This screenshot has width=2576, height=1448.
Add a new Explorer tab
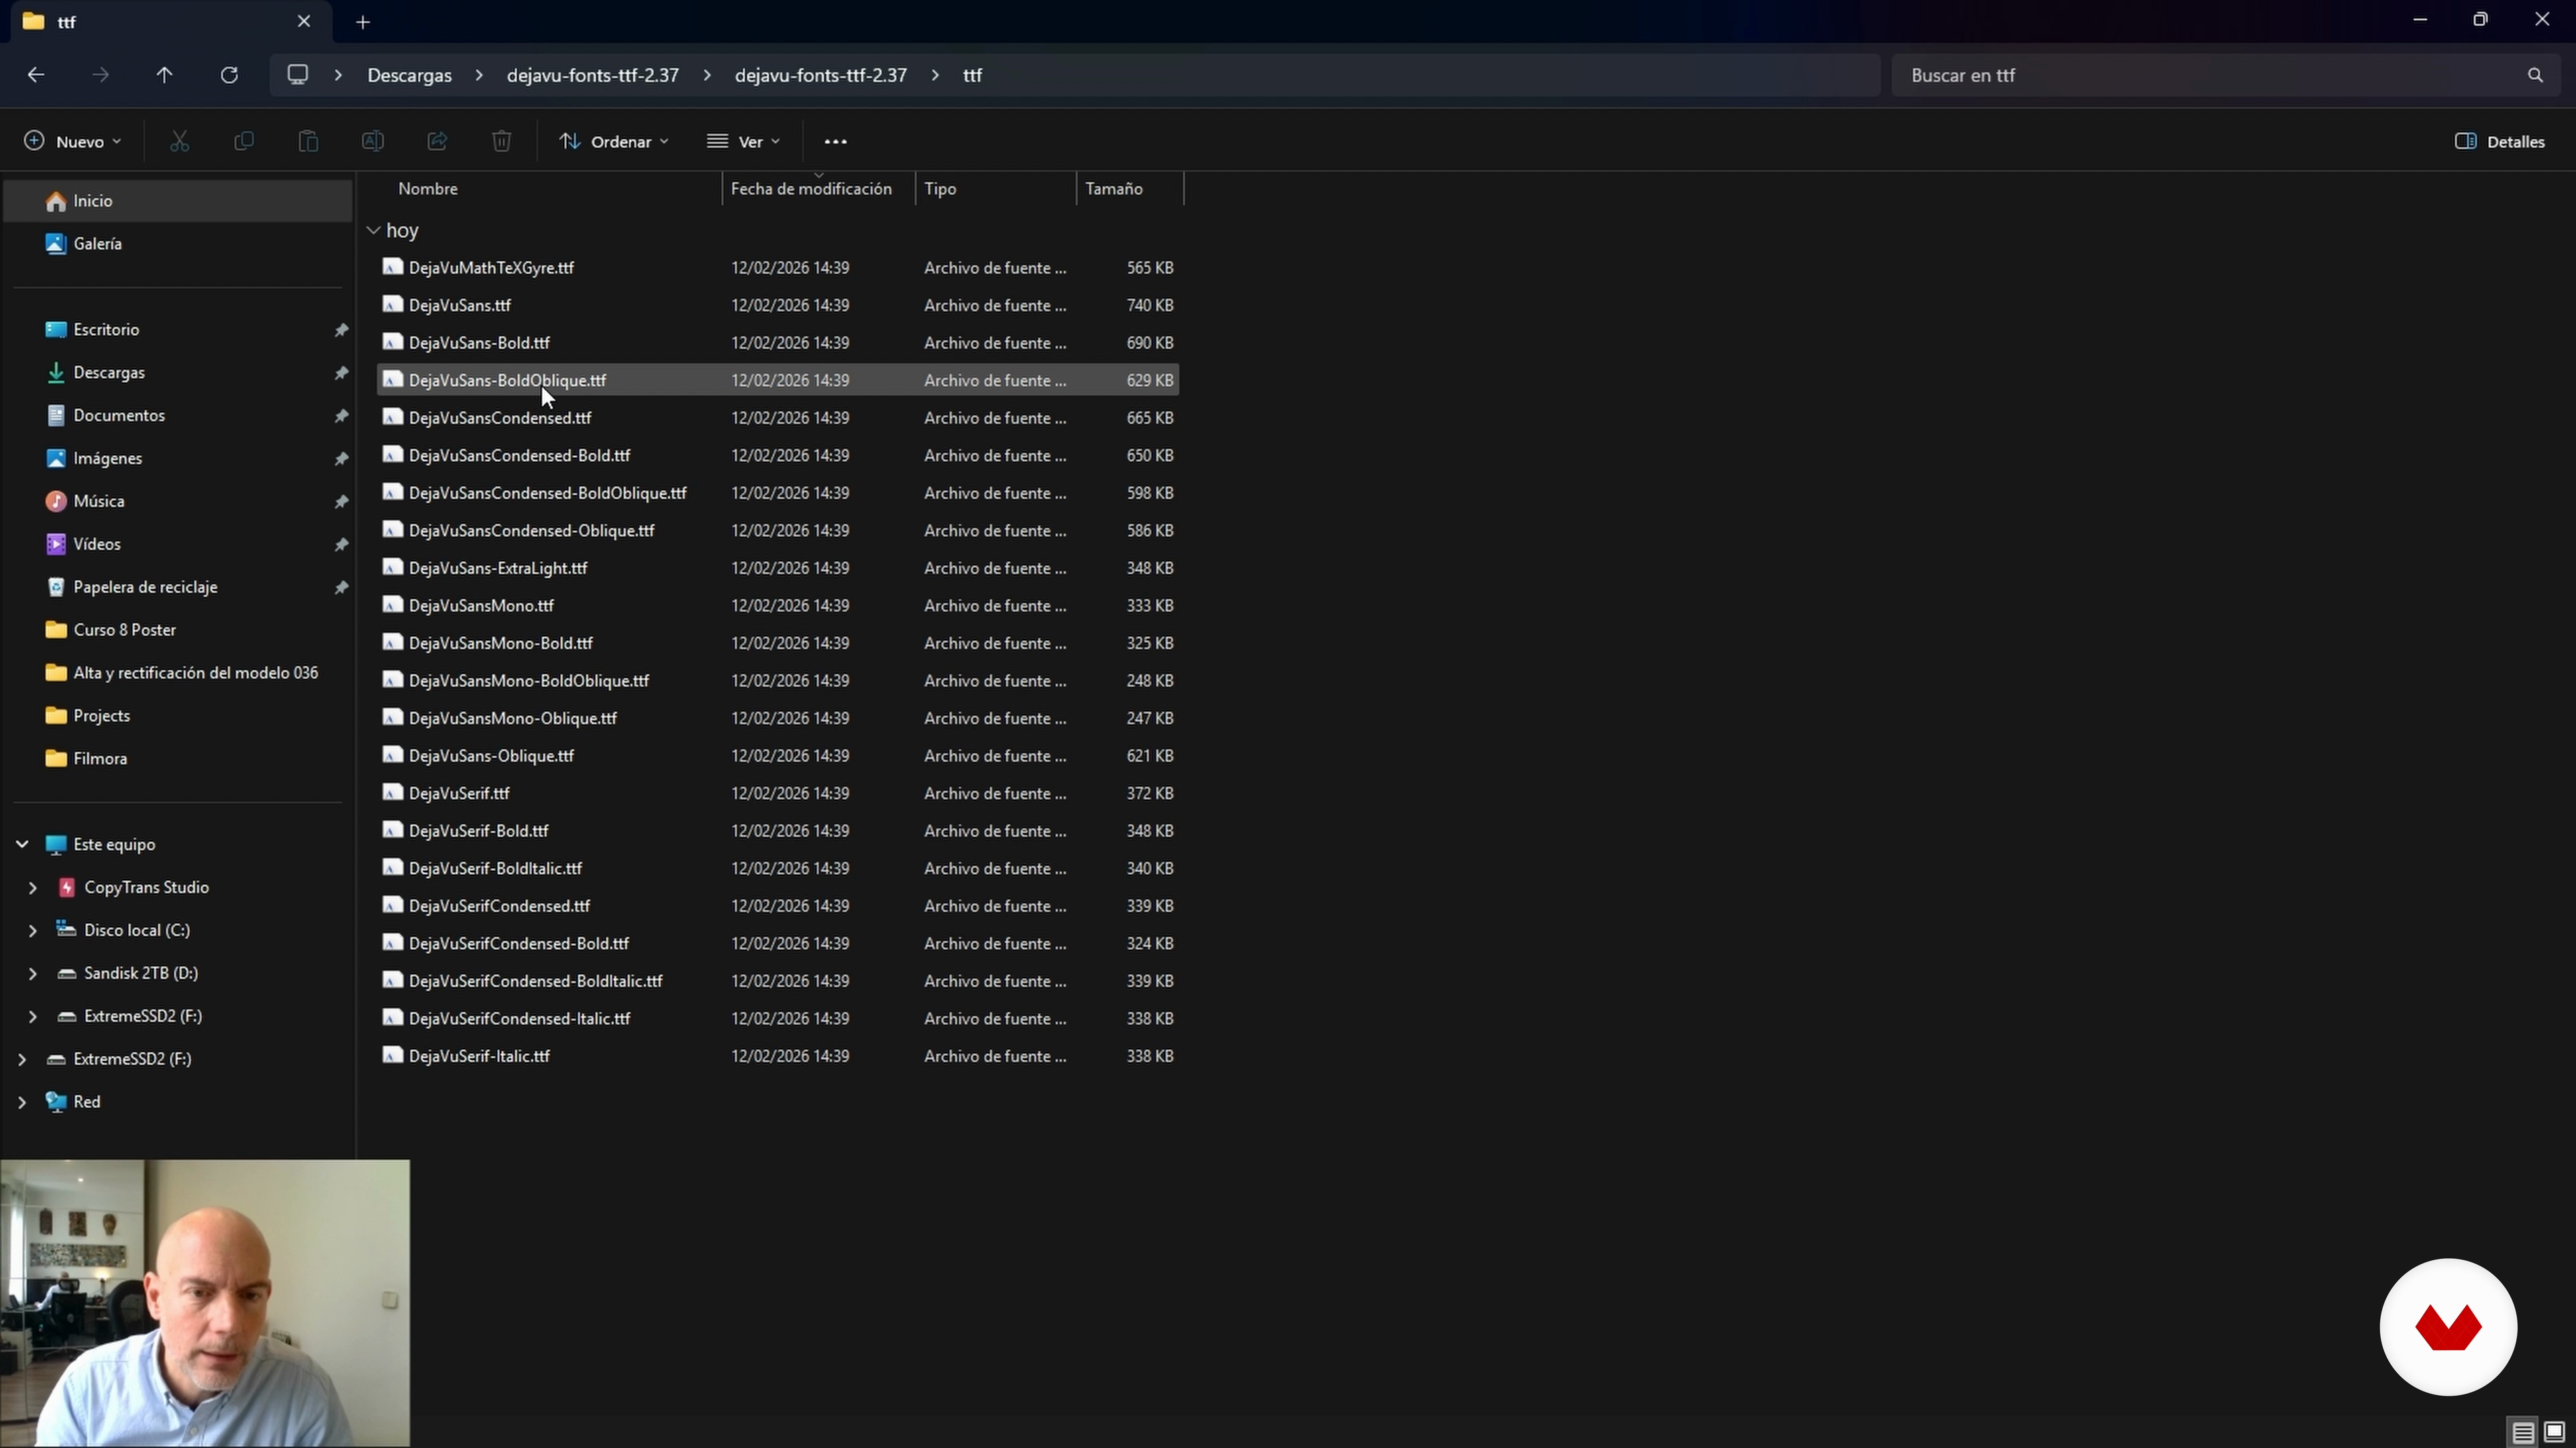pyautogui.click(x=363, y=22)
